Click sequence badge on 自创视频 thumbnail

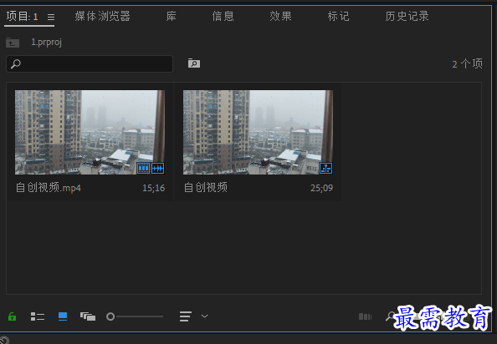click(x=325, y=168)
